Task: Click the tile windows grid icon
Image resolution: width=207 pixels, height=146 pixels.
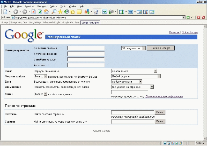Action: coord(139,12)
